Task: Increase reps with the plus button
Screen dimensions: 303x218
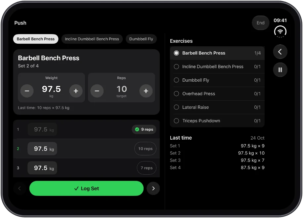Action: [x=146, y=91]
